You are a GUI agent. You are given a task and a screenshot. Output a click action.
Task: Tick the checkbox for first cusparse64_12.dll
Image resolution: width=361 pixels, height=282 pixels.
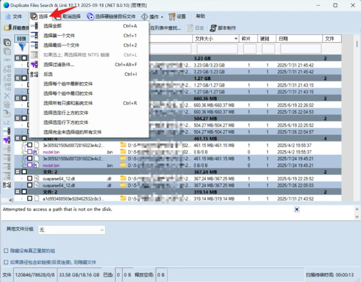coord(30,179)
